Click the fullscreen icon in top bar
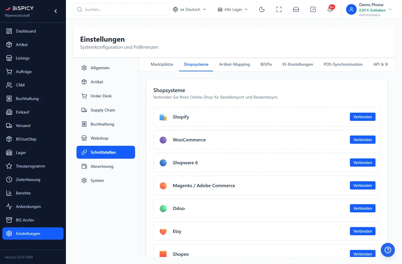Screen dimensions: 402x264 (279, 9)
